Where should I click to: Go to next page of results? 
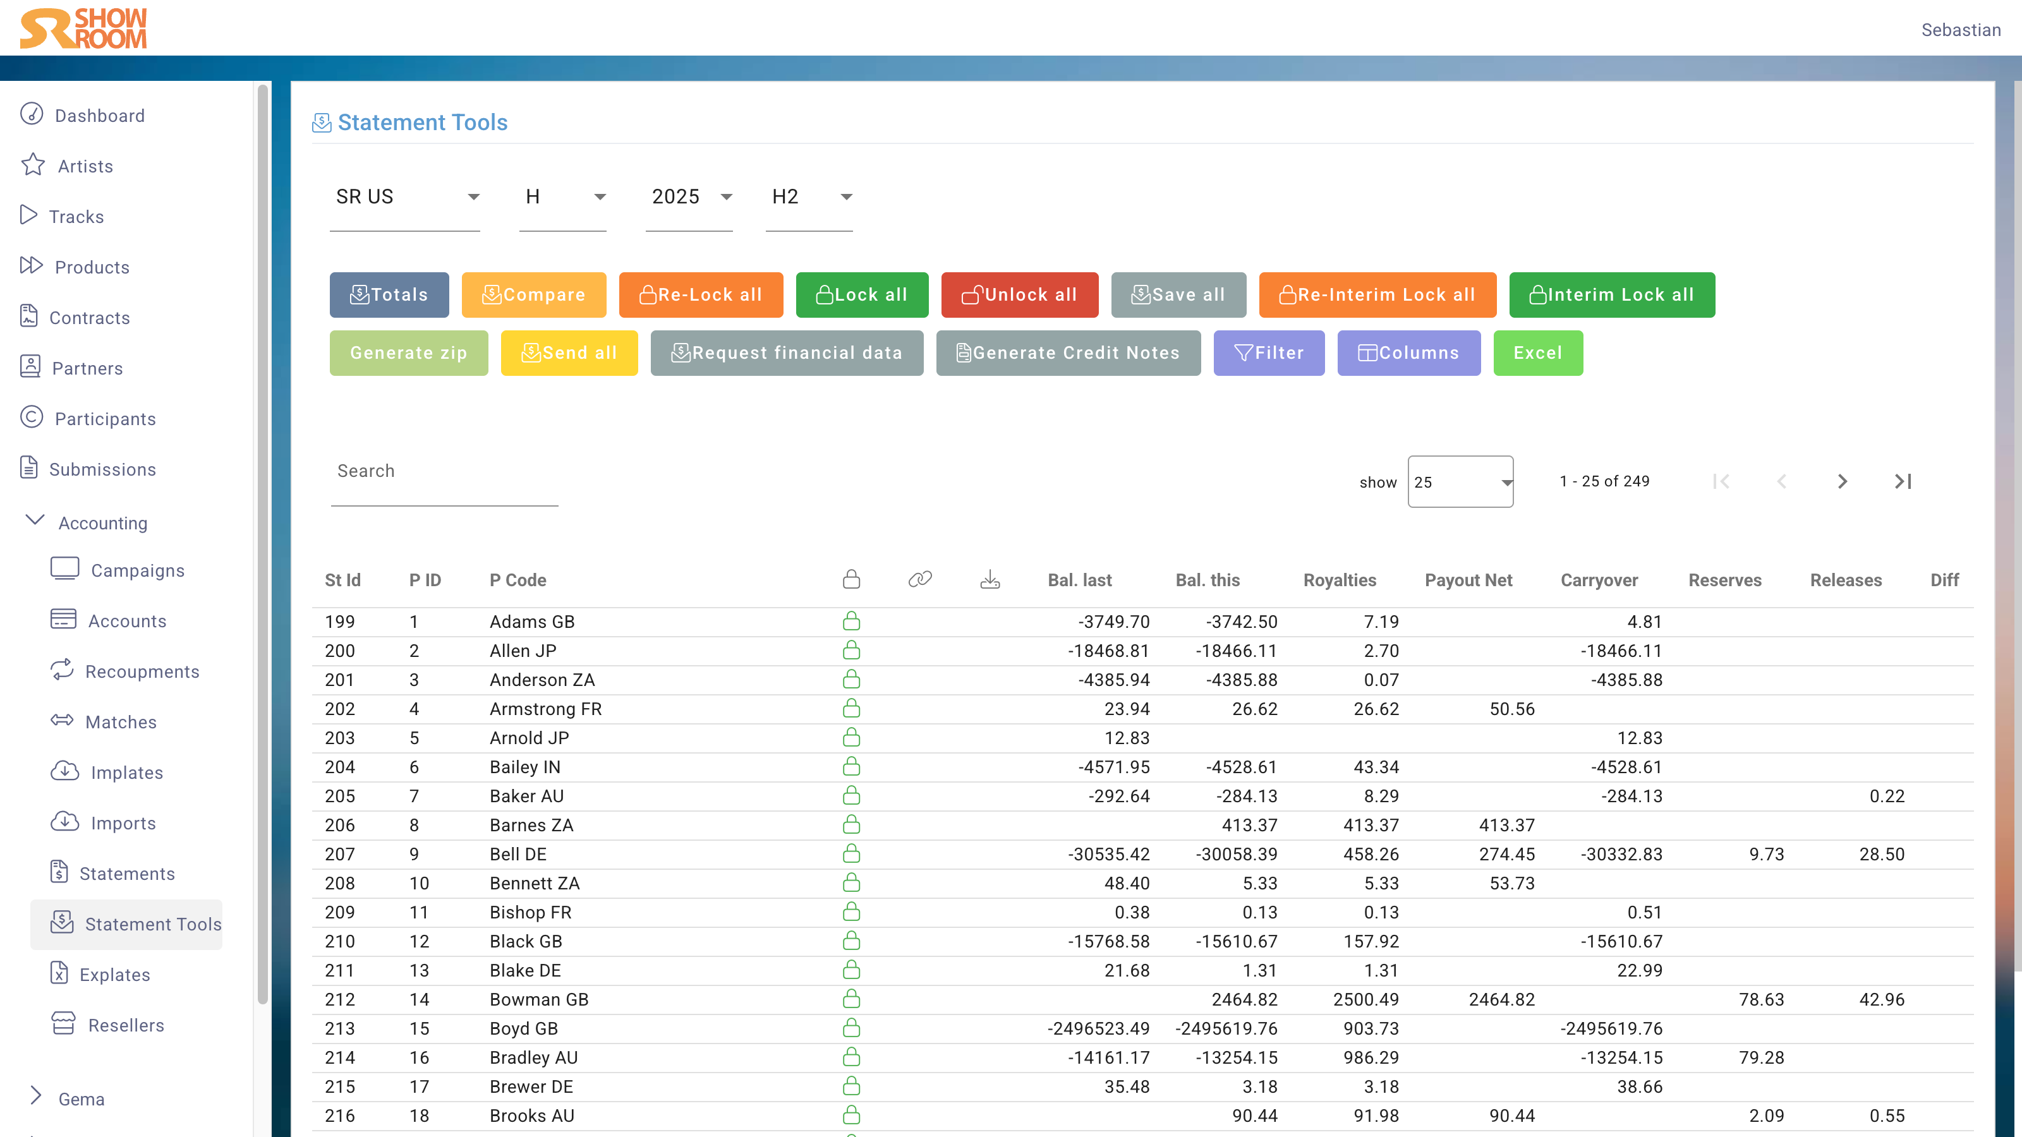(1841, 481)
